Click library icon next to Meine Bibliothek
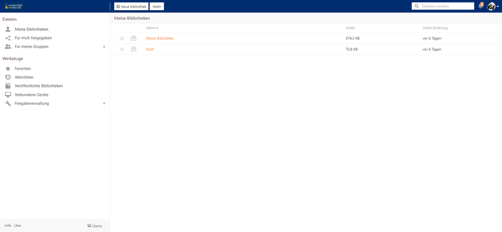This screenshot has height=232, width=502. click(x=134, y=38)
